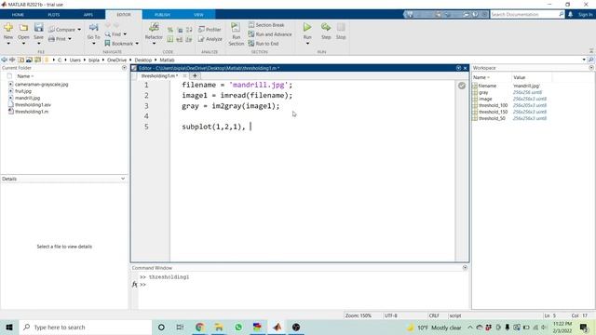Open the Profiler tool
Image resolution: width=596 pixels, height=335 pixels.
click(210, 29)
